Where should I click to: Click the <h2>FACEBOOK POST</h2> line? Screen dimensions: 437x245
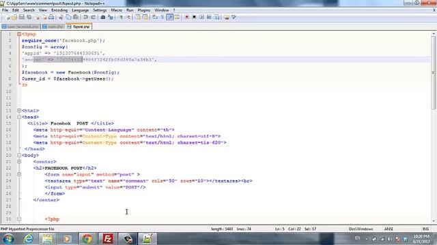pyautogui.click(x=65, y=168)
